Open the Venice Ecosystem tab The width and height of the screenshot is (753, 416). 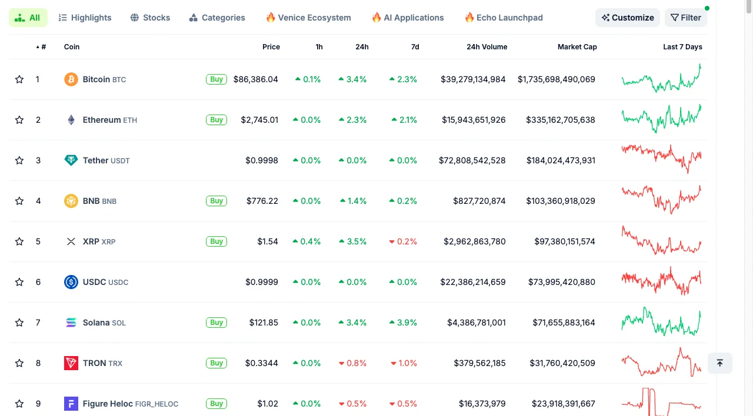tap(308, 18)
